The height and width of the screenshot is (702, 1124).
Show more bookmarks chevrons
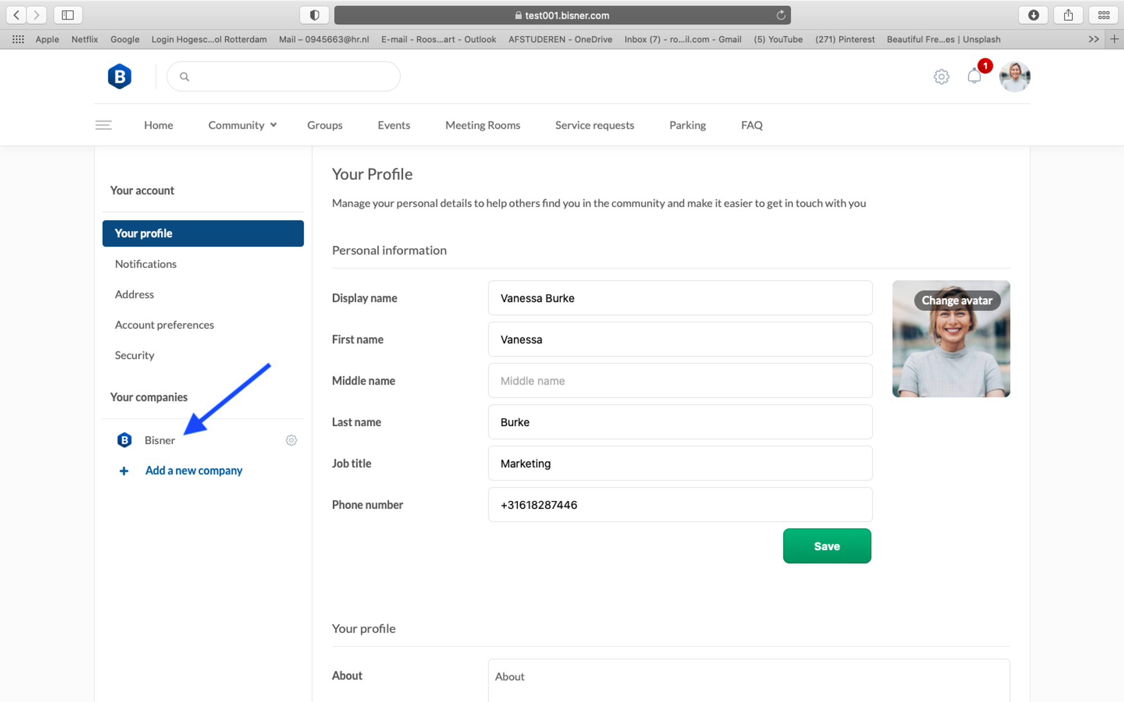[1093, 39]
